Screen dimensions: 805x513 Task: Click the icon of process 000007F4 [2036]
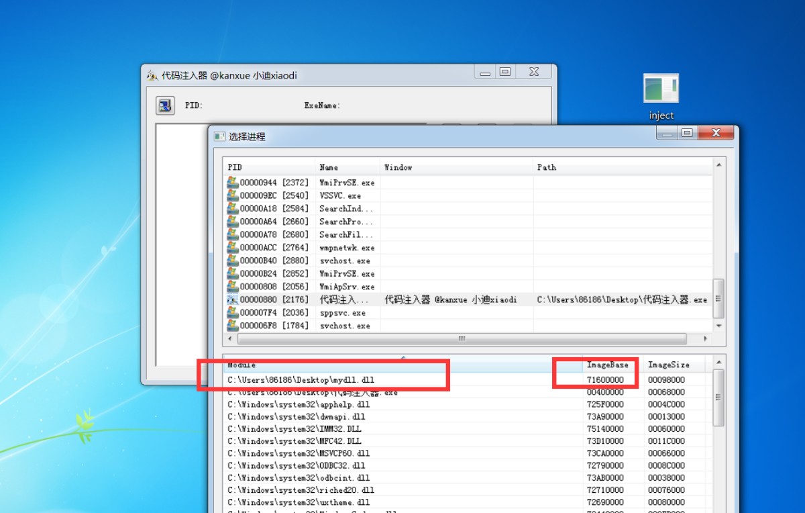233,313
